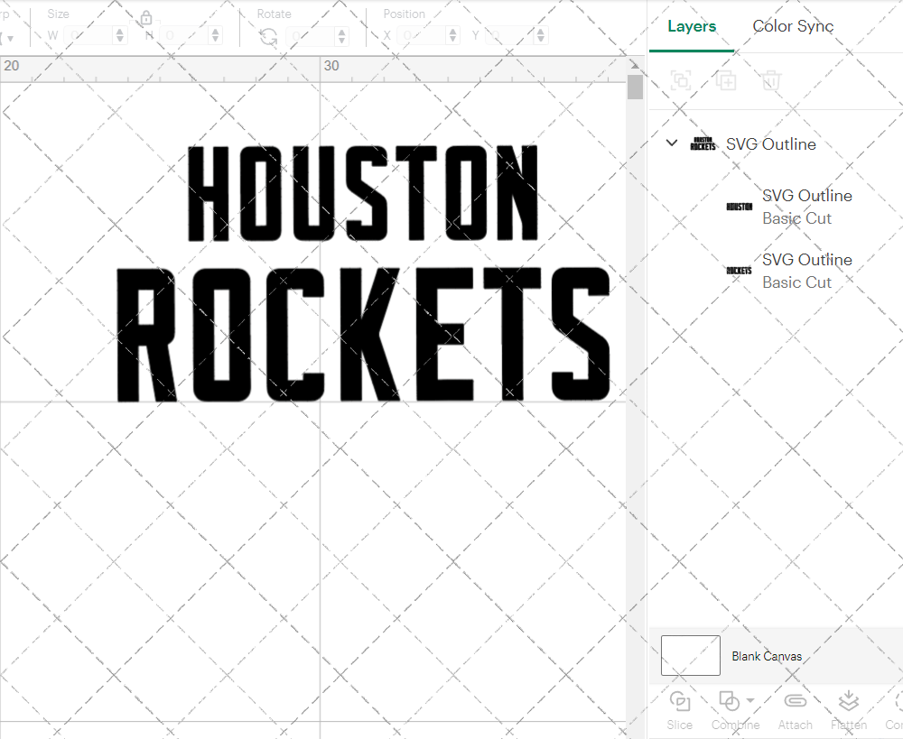Screen dimensions: 903x739
Task: Collapse the SVG Outline group
Action: click(x=671, y=143)
